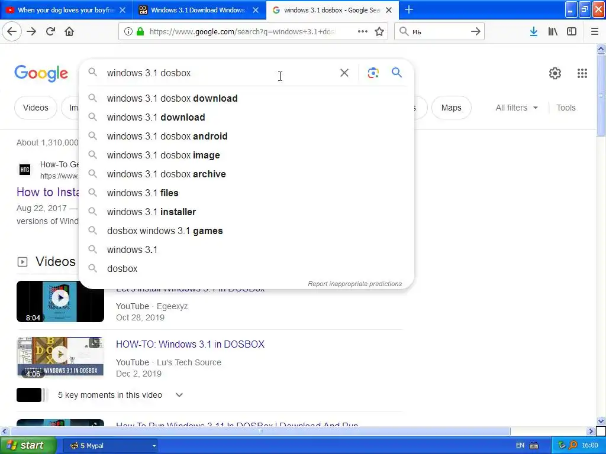Expand 5 key moments in this video

(179, 395)
